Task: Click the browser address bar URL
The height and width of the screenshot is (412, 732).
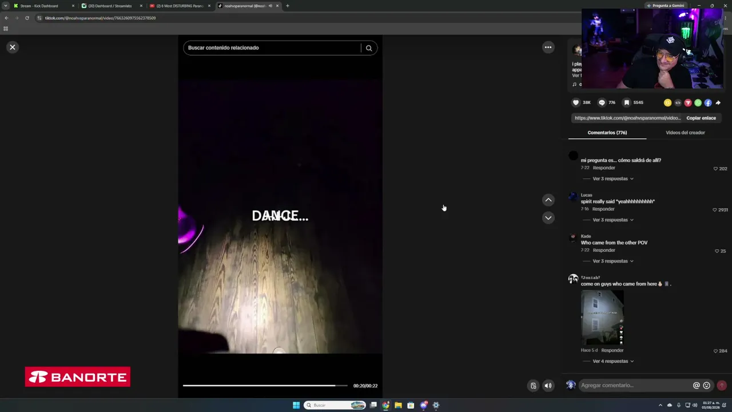Action: 100,18
